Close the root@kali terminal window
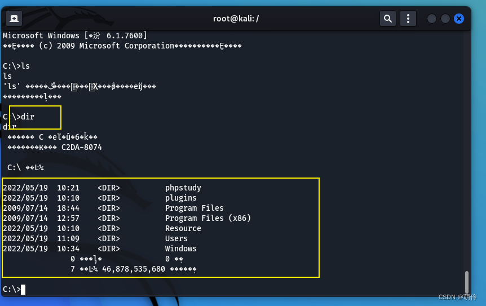Viewport: 486px width, 306px height. click(x=459, y=19)
